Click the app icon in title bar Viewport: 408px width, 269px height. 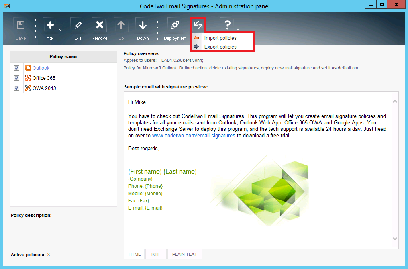click(x=7, y=6)
